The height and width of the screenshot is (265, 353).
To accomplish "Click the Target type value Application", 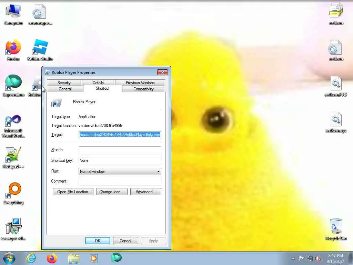I will (87, 117).
